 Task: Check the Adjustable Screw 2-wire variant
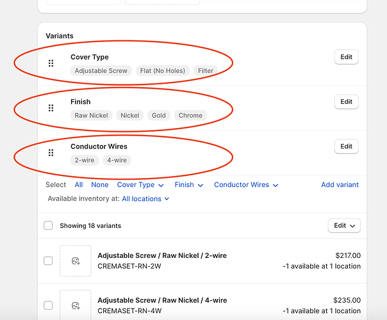click(x=48, y=260)
